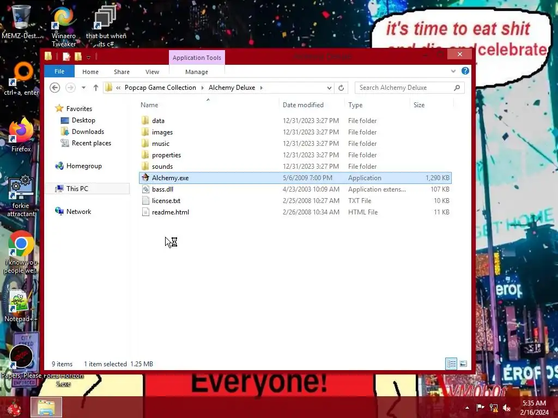Select license.txt file
558x418 pixels.
[295, 200]
